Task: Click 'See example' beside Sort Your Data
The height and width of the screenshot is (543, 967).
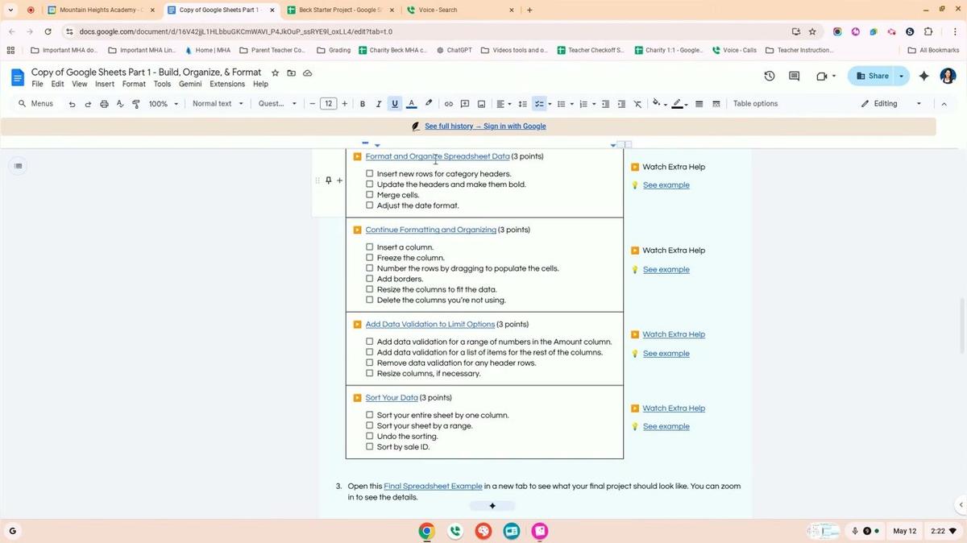Action: pyautogui.click(x=666, y=426)
